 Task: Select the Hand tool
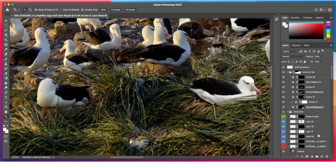(x=6, y=112)
